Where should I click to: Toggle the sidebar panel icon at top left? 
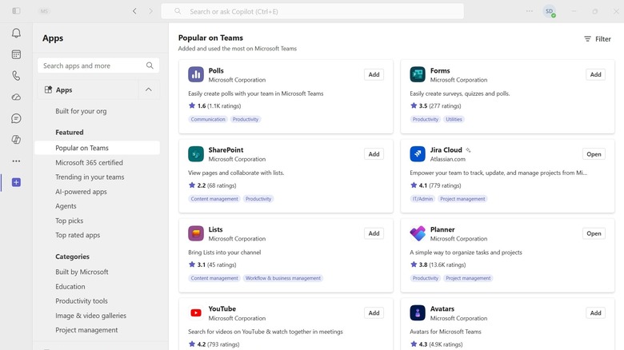point(16,11)
